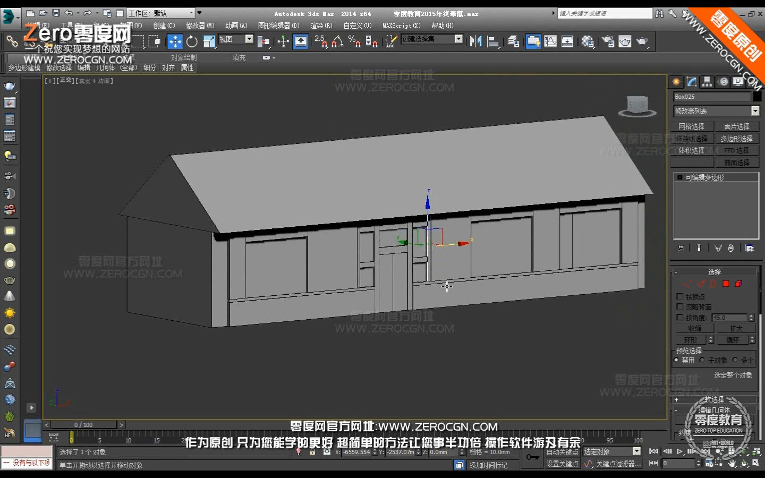Toggle Show End Result icon under modifier stack
The height and width of the screenshot is (478, 765).
click(699, 248)
